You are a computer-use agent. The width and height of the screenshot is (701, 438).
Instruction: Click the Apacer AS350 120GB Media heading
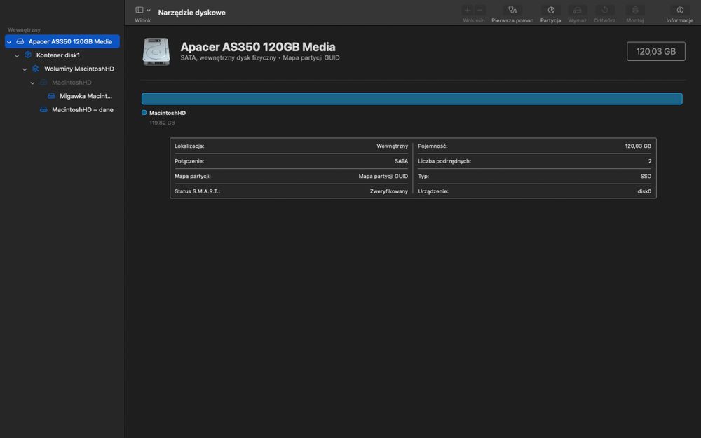[x=258, y=47]
